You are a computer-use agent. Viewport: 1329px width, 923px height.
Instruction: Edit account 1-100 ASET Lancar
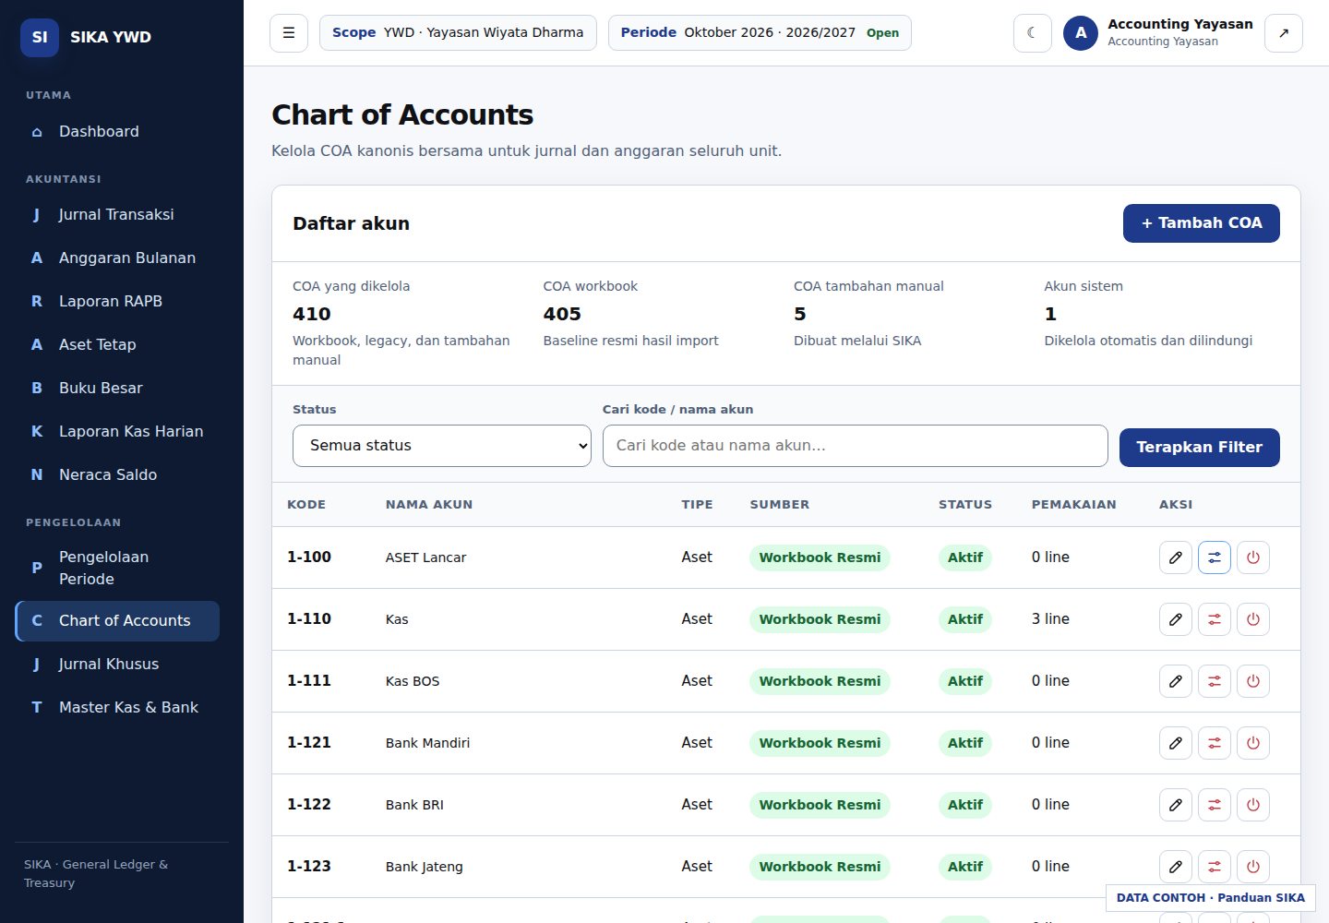coord(1176,557)
